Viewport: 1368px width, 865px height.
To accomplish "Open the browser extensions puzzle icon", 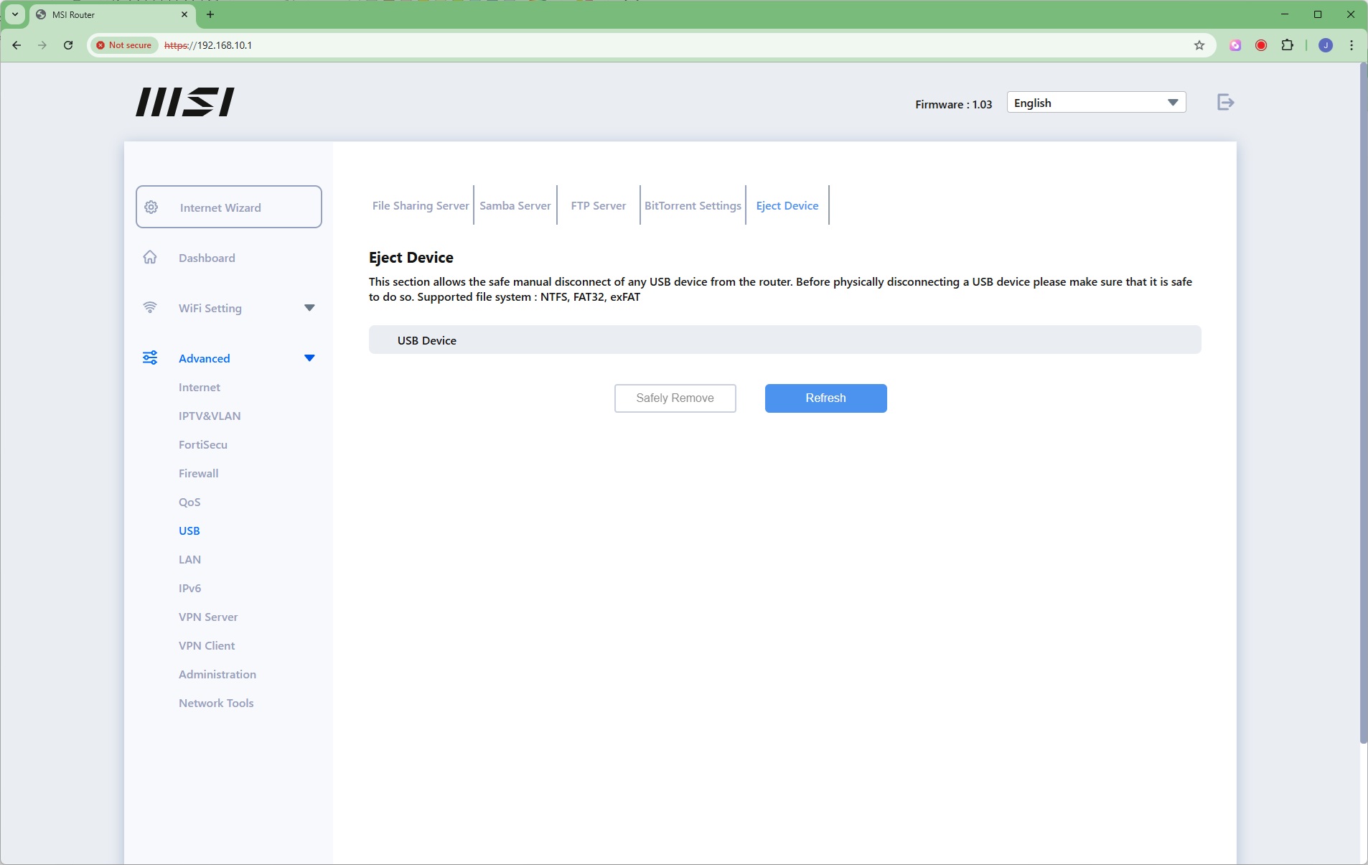I will coord(1287,45).
